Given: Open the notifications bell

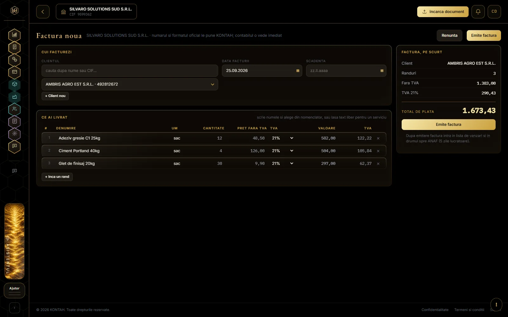Looking at the screenshot, I should pos(478,12).
